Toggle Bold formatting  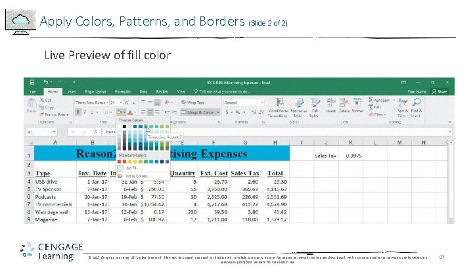[x=78, y=112]
